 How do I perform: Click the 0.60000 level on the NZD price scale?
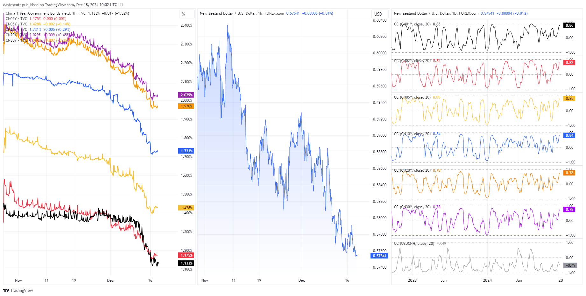(380, 53)
